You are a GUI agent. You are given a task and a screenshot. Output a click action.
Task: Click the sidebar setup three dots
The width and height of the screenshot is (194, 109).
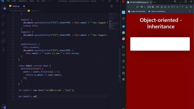[x=123, y=108]
